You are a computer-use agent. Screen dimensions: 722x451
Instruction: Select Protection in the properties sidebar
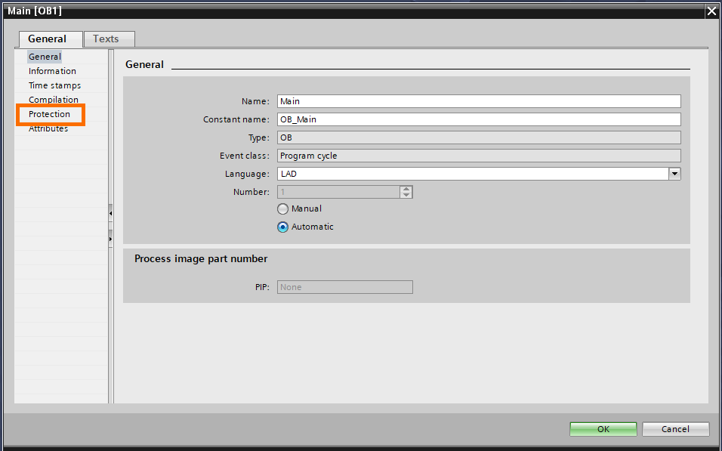coord(50,114)
